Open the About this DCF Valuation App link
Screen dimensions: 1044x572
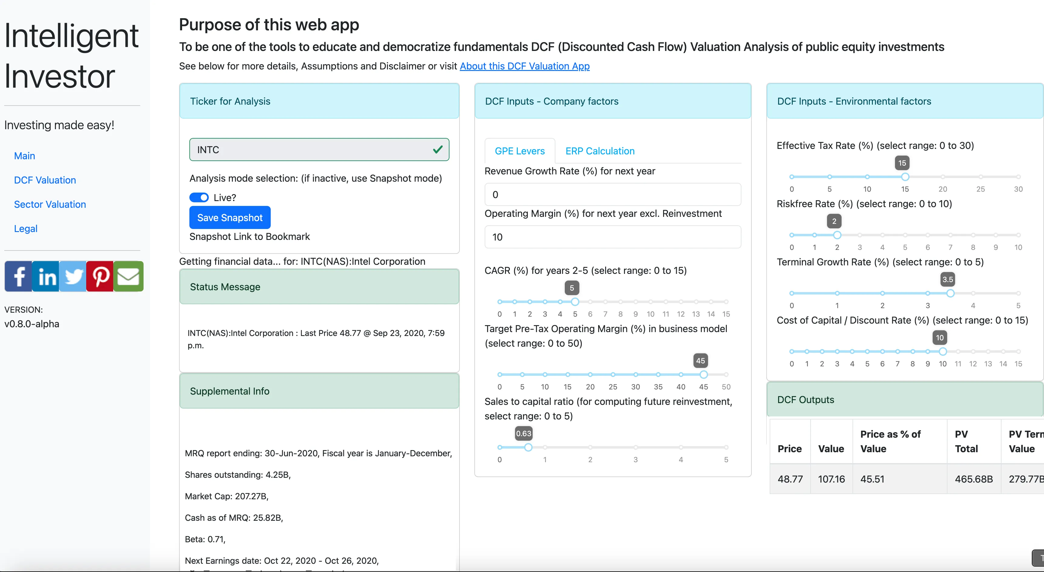point(524,66)
